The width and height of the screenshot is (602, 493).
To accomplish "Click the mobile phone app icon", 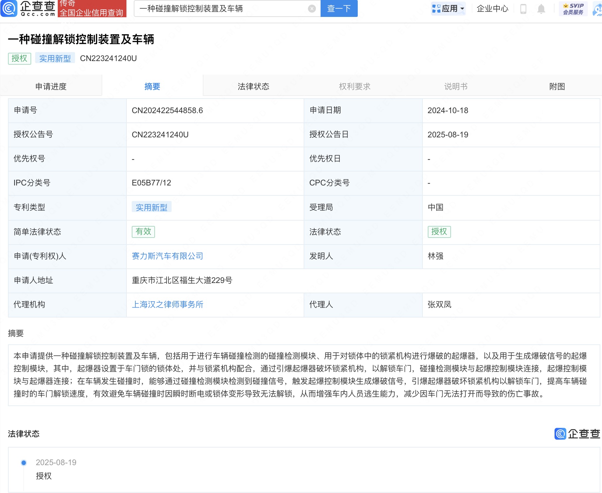I will [x=523, y=9].
